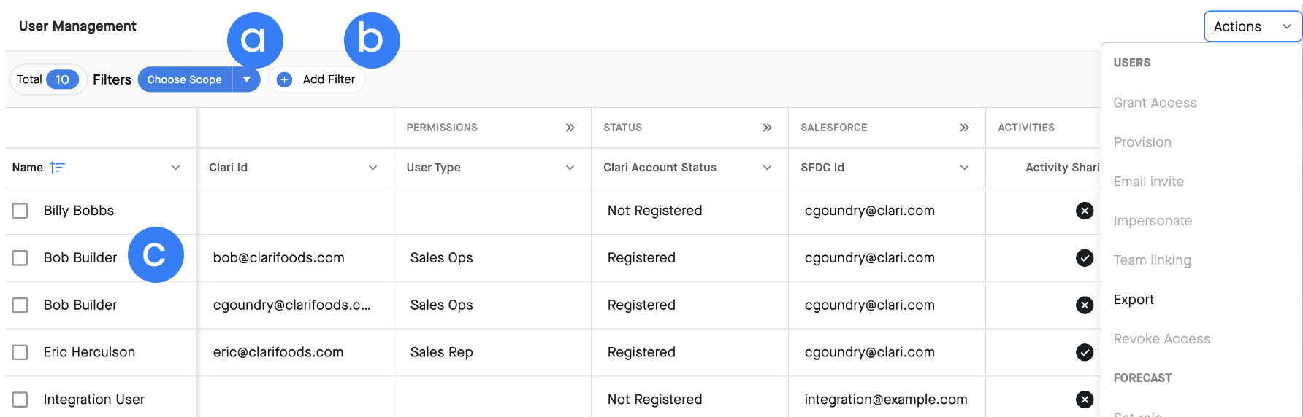
Task: Open Name column menu chevron
Action: point(175,168)
